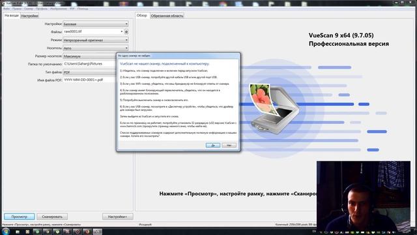Click the dialog headline VueScan не нашел сканер
This screenshot has height=235, width=417.
(165, 64)
